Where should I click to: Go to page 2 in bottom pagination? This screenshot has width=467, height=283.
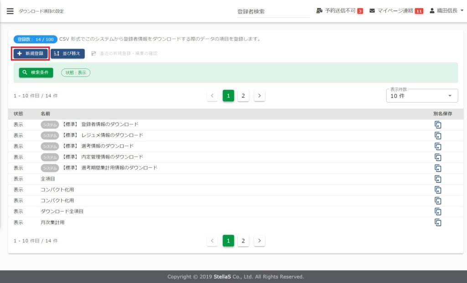243,241
